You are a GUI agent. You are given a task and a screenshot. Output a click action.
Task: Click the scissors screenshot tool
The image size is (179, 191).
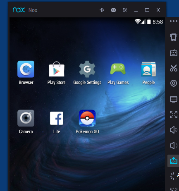(x=174, y=68)
